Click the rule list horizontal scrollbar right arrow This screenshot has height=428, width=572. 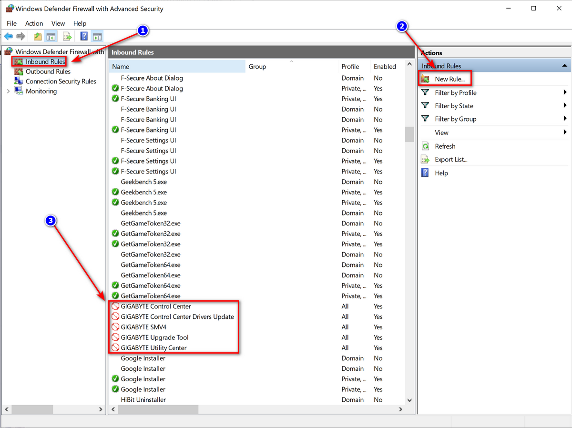(x=400, y=409)
